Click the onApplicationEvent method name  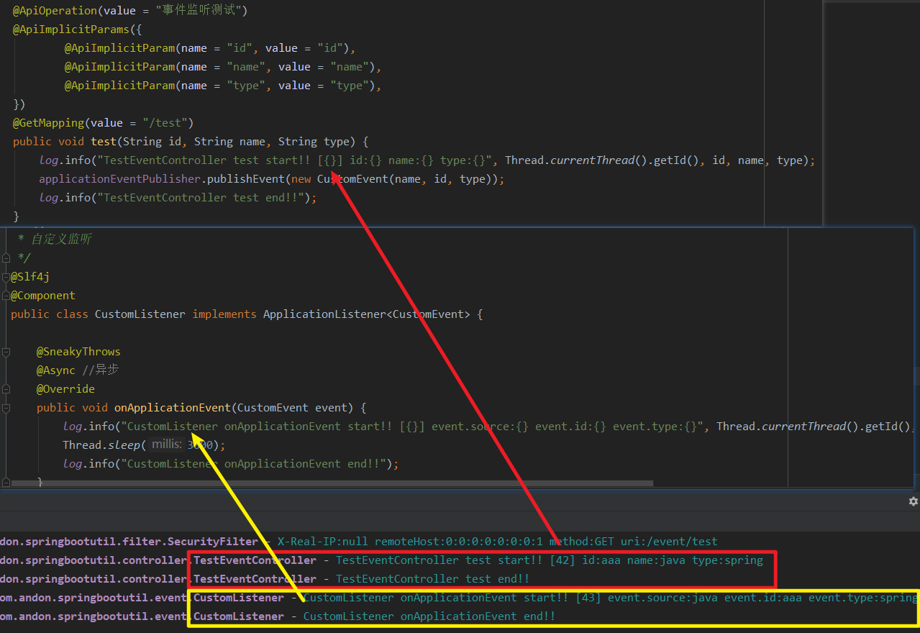tap(173, 408)
